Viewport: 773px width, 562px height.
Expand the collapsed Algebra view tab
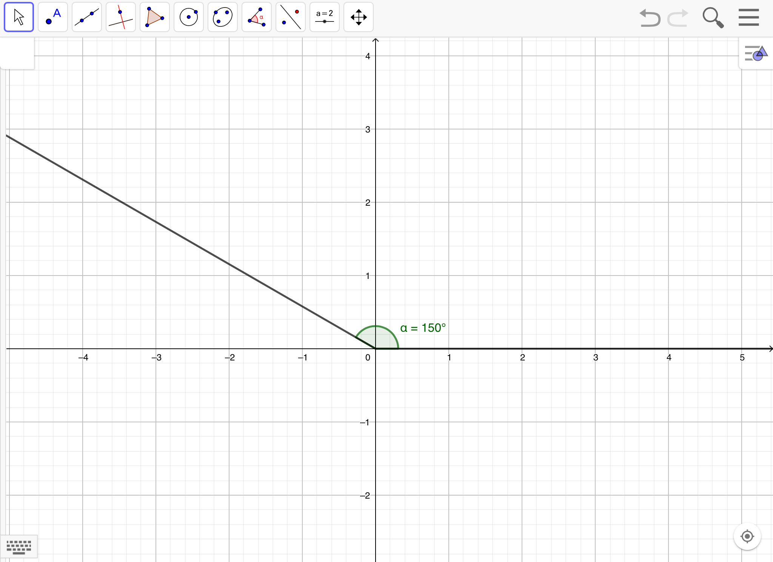click(17, 53)
